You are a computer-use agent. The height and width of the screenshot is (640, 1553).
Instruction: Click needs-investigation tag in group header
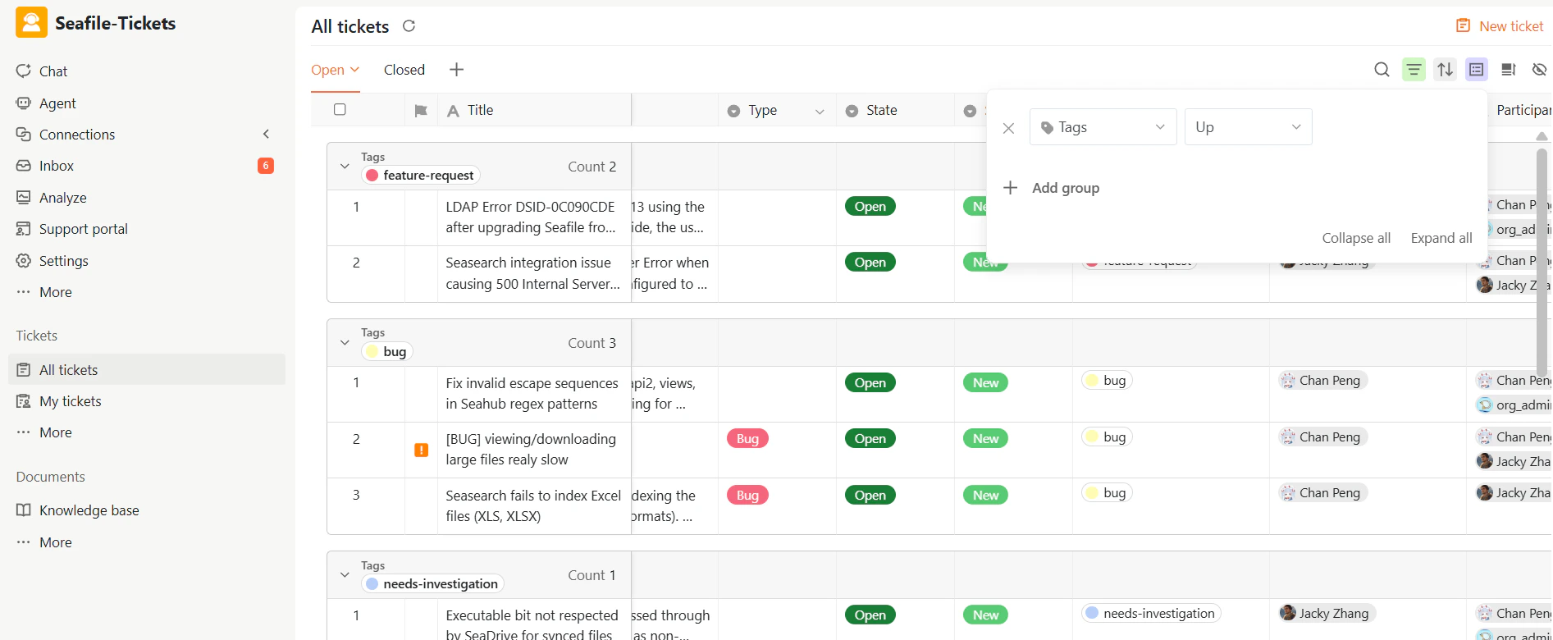coord(432,583)
